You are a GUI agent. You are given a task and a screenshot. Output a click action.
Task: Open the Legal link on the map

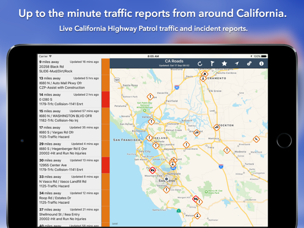[115, 224]
